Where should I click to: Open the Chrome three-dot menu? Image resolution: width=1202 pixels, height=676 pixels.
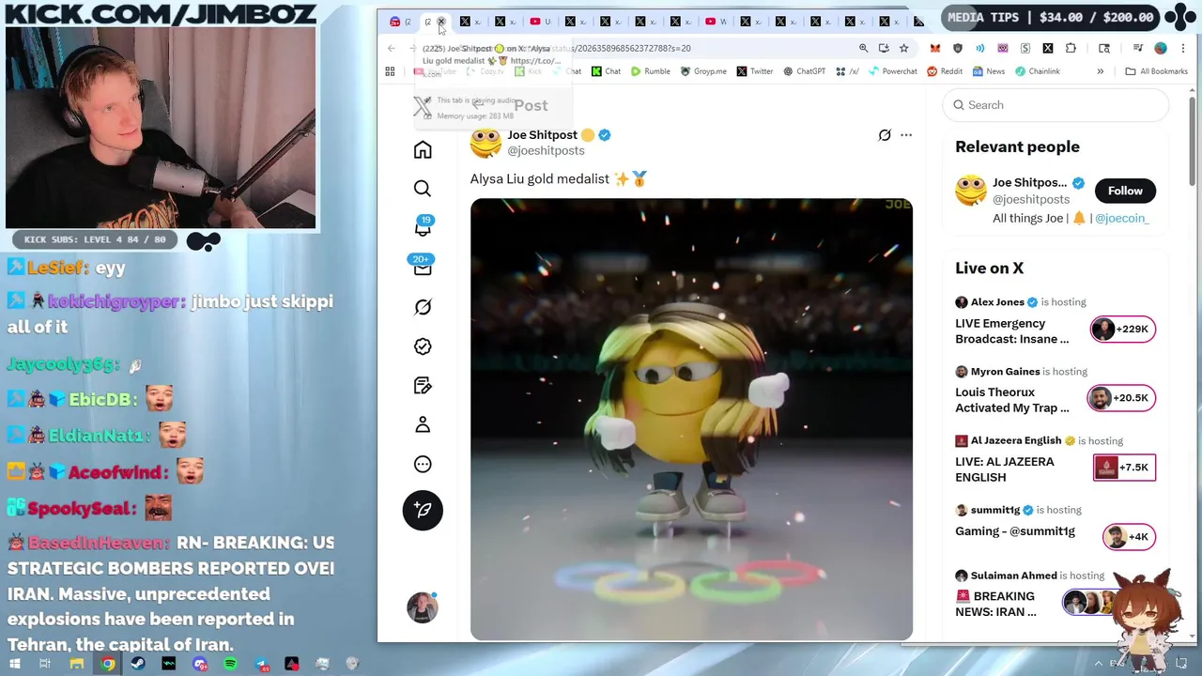(x=1182, y=48)
